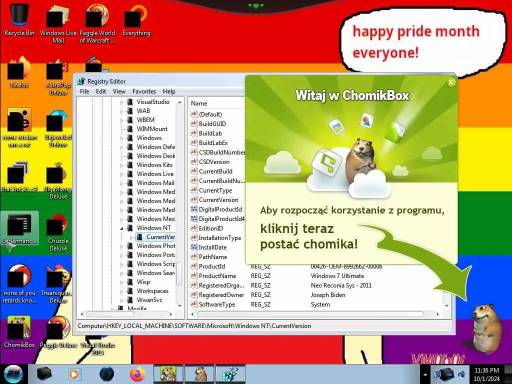Open 'some russian ran a rat' desktop icon
This screenshot has height=384, width=512.
[19, 129]
